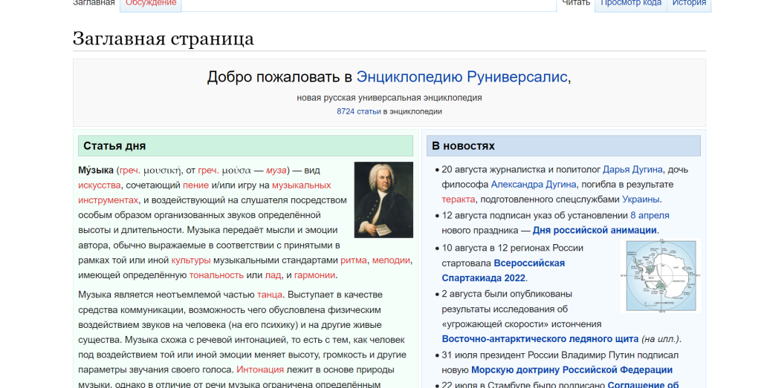Screen dimensions: 761x388
Task: Click the Bach portrait thumbnail
Action: tap(383, 200)
